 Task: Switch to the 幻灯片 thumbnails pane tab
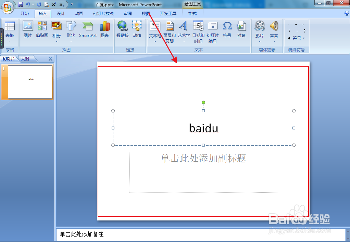[x=9, y=58]
